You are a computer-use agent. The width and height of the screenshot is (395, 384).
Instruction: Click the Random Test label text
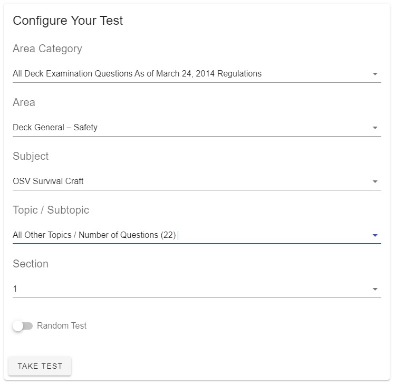pos(62,325)
